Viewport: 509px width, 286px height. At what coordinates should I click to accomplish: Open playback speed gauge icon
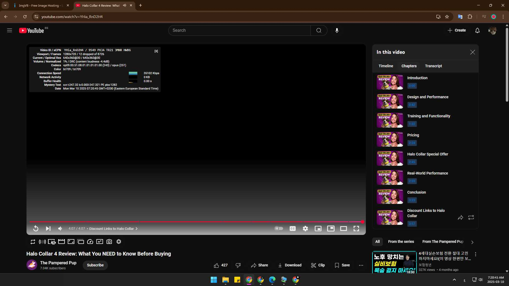[x=90, y=242]
